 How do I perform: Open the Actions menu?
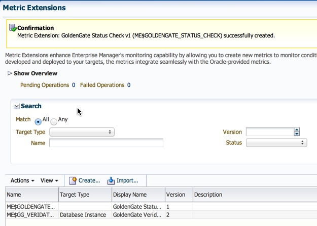click(22, 180)
